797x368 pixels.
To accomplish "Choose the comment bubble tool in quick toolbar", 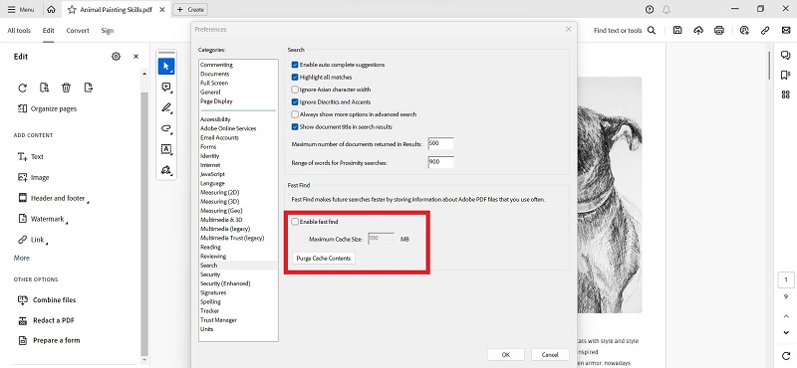I will pos(166,88).
